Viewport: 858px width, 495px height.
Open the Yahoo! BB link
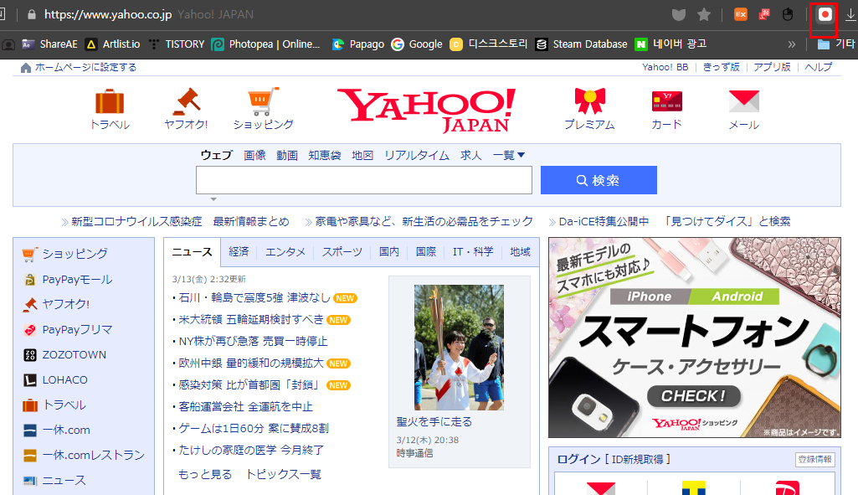click(x=665, y=67)
